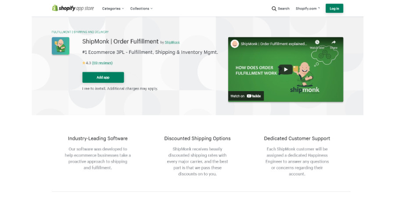Click the Search label in header
The image size is (395, 198).
click(x=284, y=9)
